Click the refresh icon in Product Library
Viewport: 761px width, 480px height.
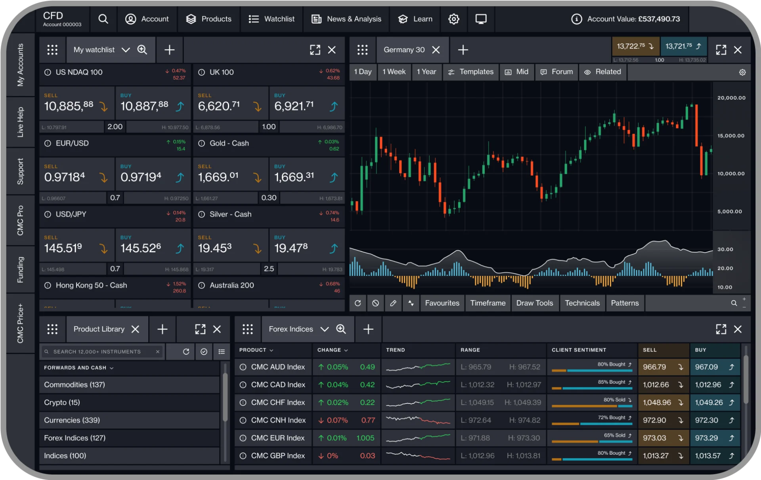pos(186,351)
